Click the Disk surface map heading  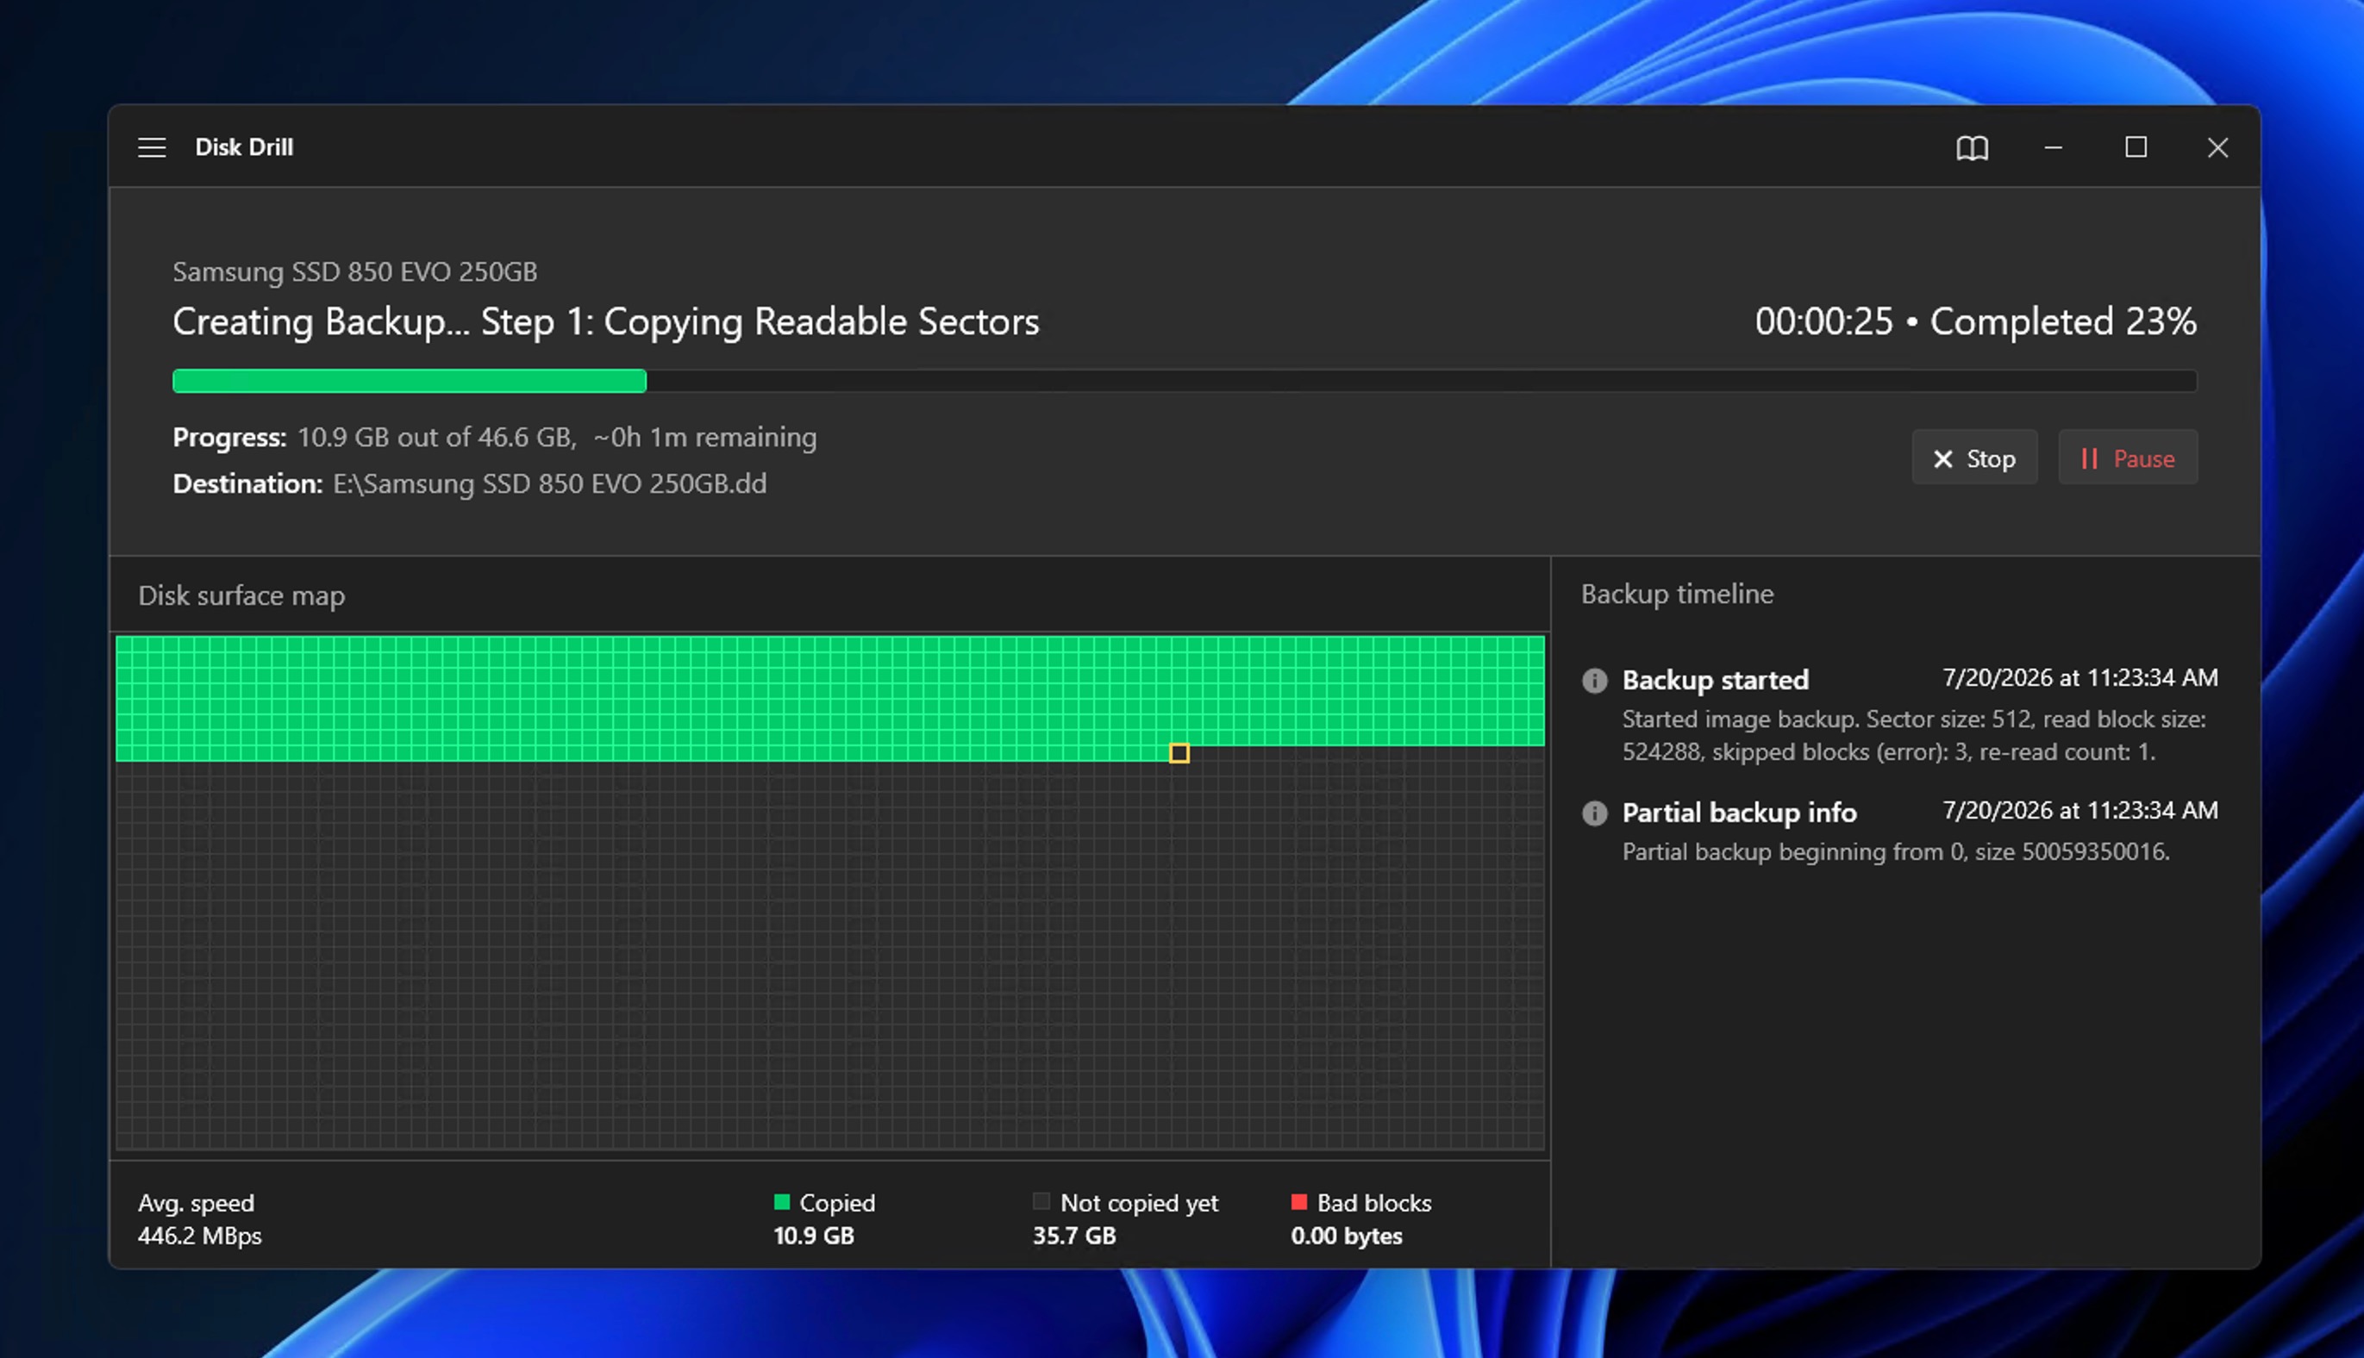pyautogui.click(x=241, y=595)
